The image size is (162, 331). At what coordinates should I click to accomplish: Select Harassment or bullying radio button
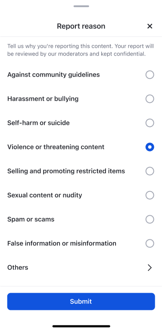point(150,99)
